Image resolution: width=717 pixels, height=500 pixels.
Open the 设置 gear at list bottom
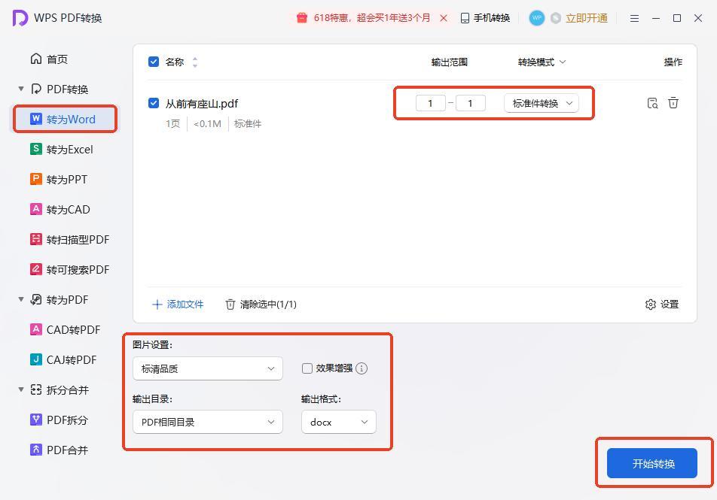pos(662,304)
